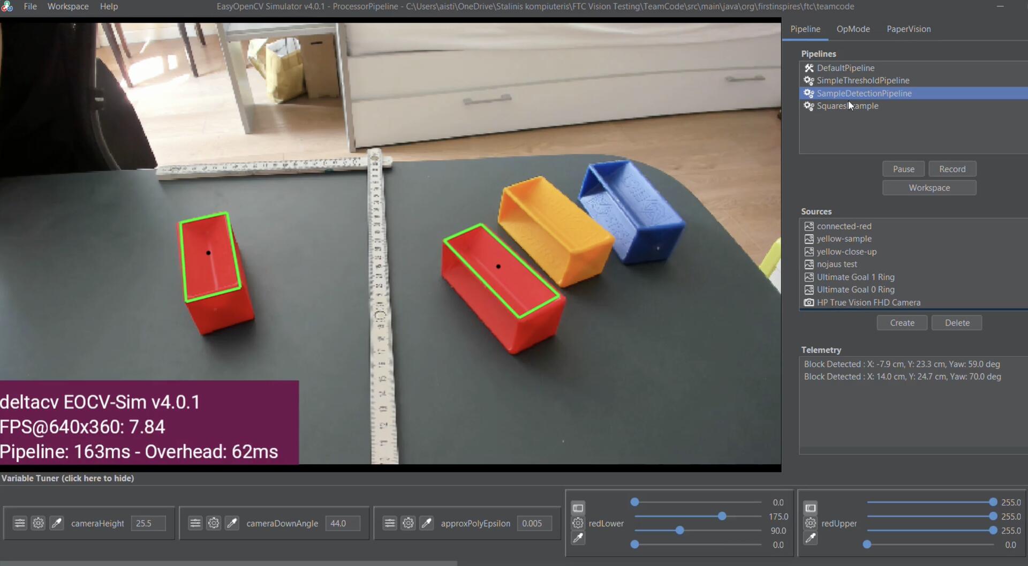Open redLower config gear
Viewport: 1028px width, 566px height.
578,523
